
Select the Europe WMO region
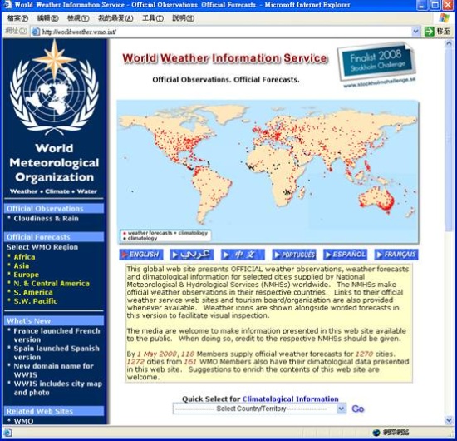[27, 275]
